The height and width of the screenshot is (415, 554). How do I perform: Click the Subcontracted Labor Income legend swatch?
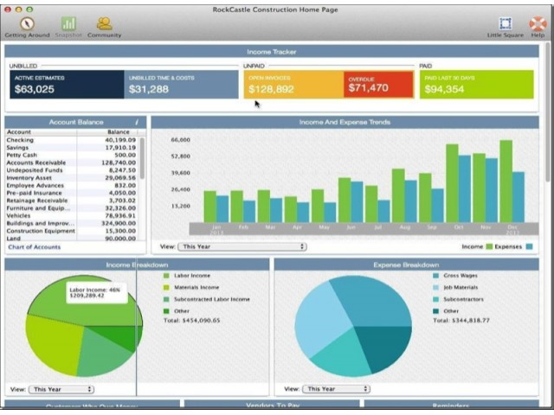[x=166, y=299]
